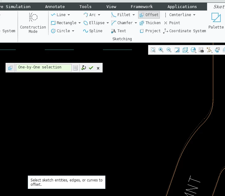Switch to the Simulation ribbon tab
The image size is (225, 196).
[x=18, y=7]
